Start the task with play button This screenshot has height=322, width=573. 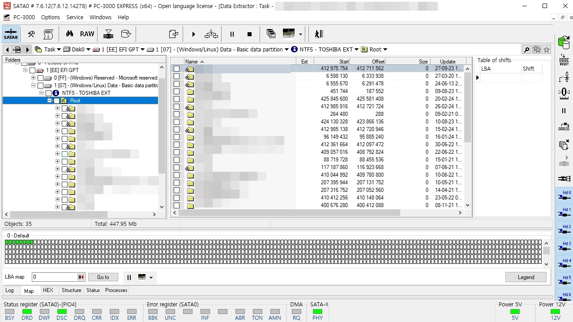[193, 34]
